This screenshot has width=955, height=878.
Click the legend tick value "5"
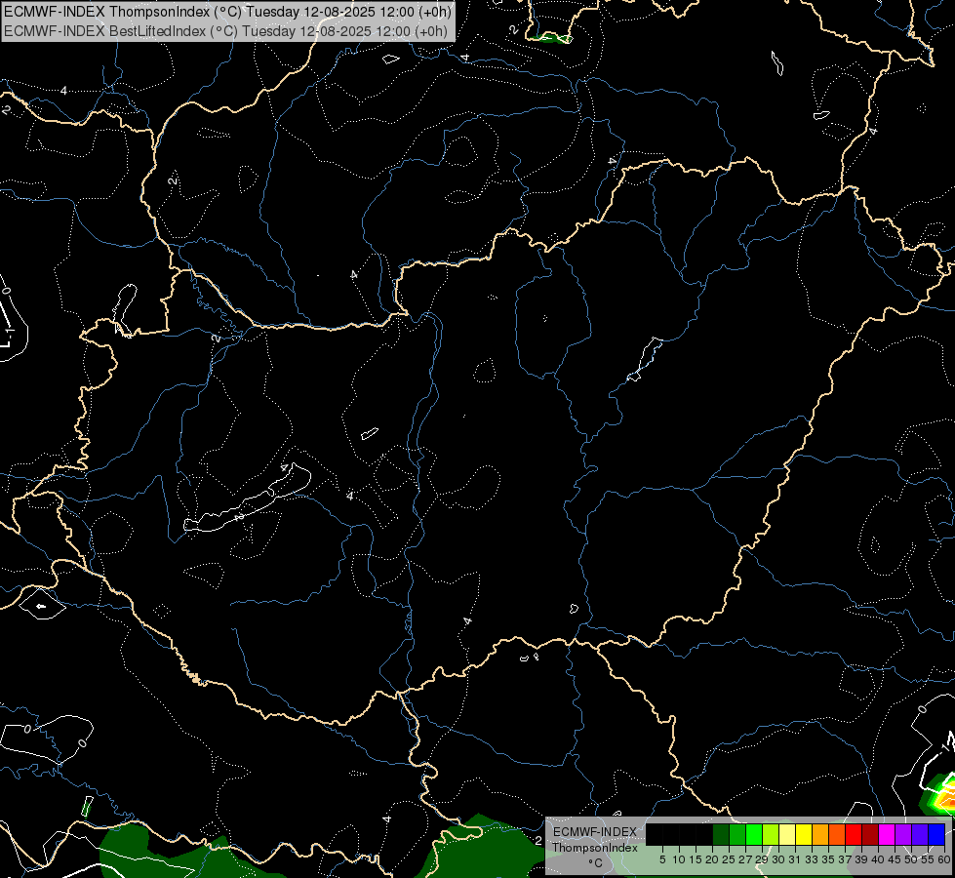click(662, 859)
